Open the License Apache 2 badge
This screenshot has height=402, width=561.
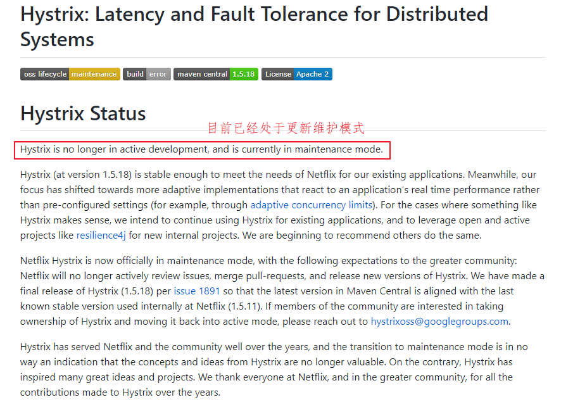[x=297, y=74]
